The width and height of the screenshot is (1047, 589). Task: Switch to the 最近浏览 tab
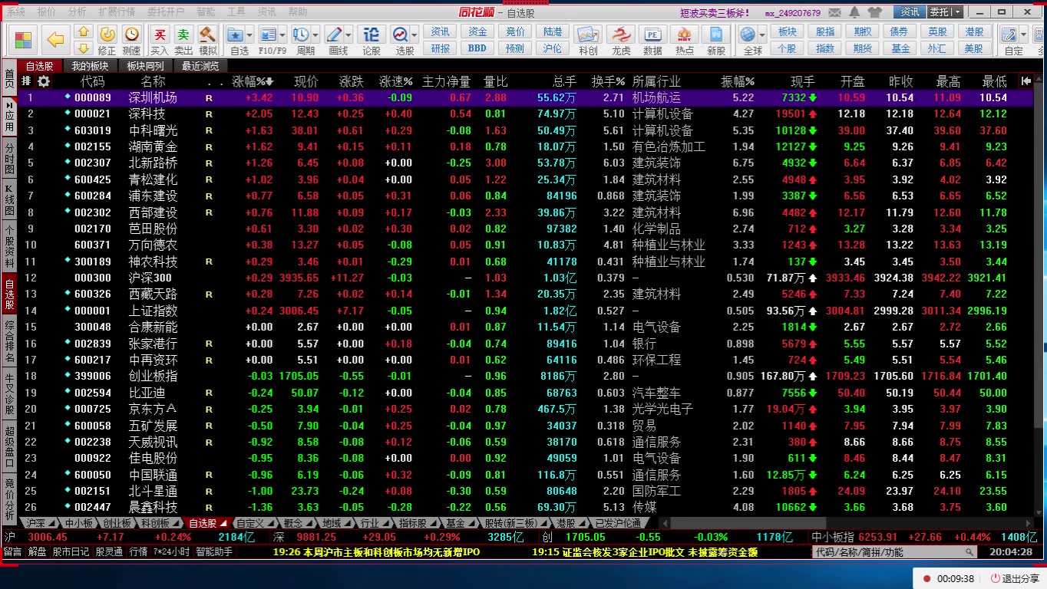click(x=200, y=66)
